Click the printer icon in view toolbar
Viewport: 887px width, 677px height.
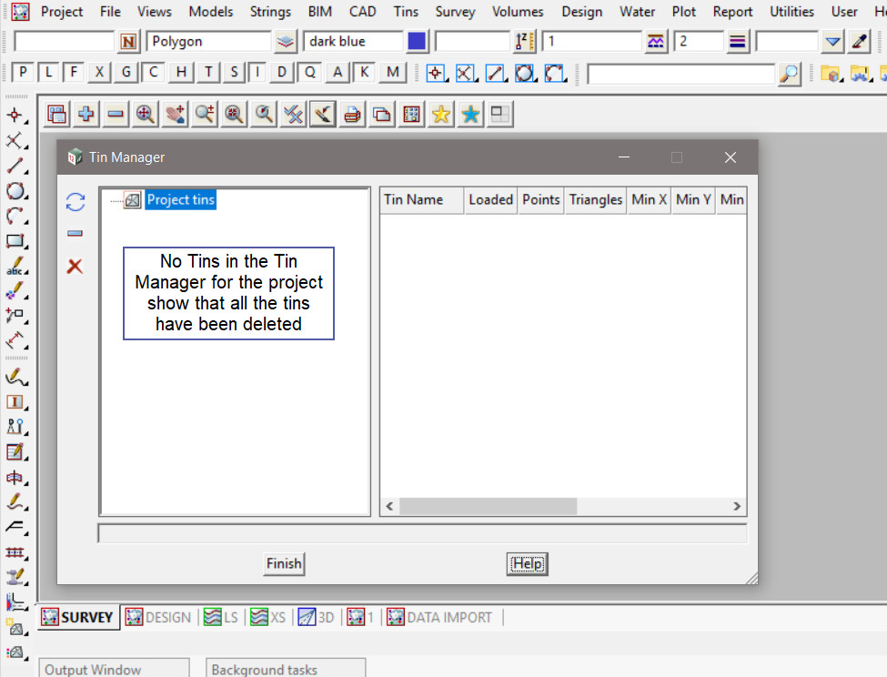[x=353, y=114]
